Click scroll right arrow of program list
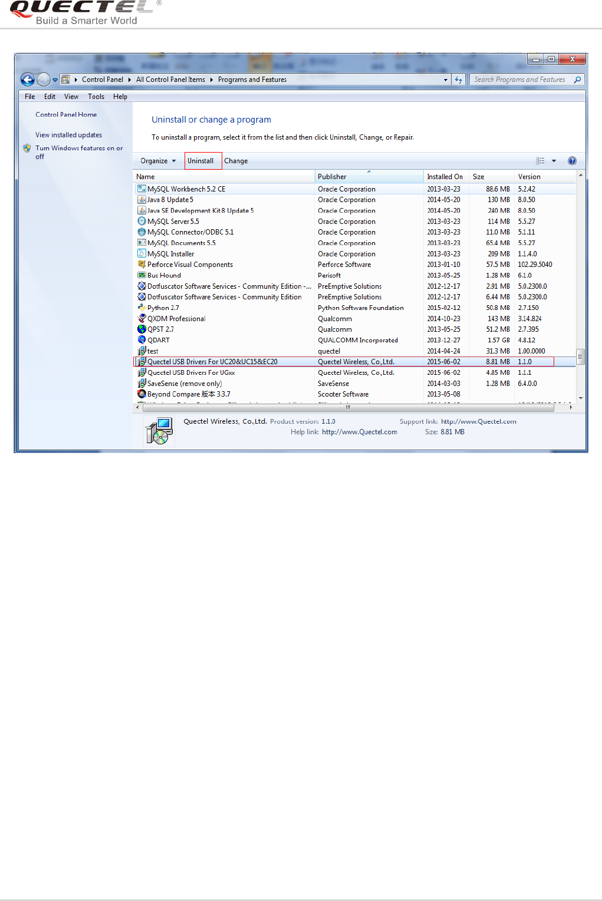Viewport: 602px width, 901px height. click(571, 407)
